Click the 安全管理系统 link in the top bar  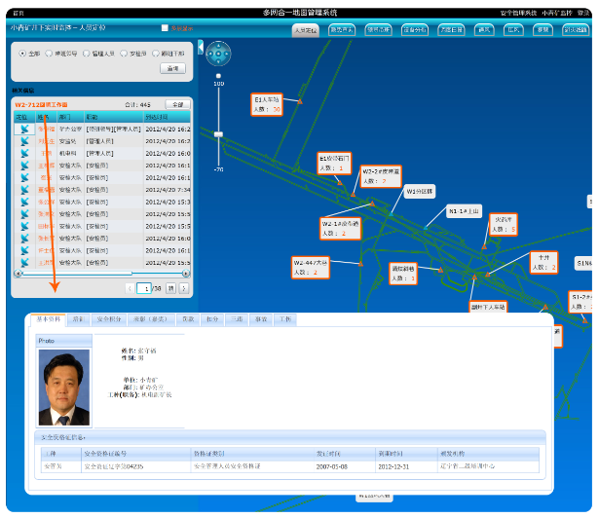[518, 13]
